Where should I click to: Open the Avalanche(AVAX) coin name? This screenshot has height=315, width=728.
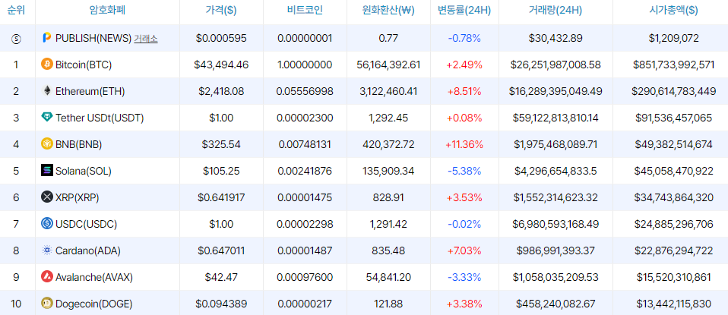click(94, 277)
